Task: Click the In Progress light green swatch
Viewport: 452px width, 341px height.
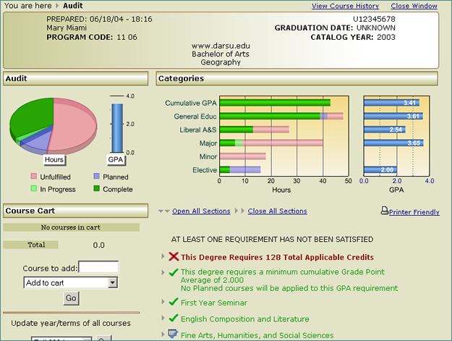Action: coord(34,188)
